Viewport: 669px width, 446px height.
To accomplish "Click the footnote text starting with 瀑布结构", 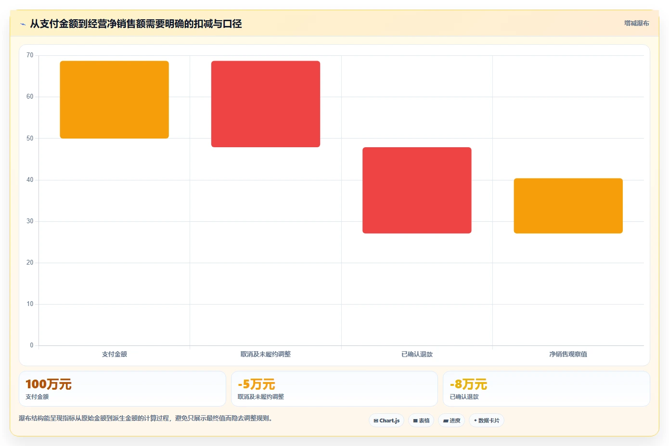I will 146,418.
